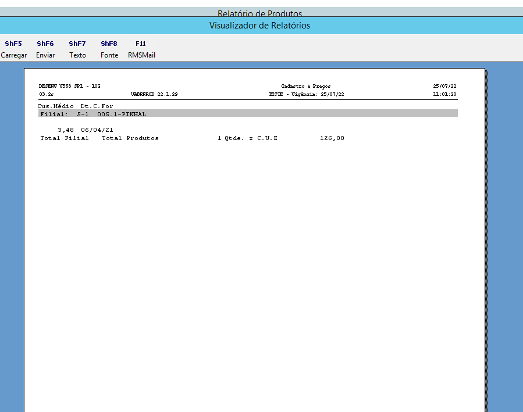Select the report time 11:01:20
The width and height of the screenshot is (523, 412).
click(x=444, y=94)
